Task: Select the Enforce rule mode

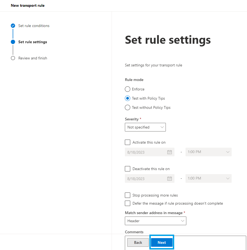Action: [127, 89]
